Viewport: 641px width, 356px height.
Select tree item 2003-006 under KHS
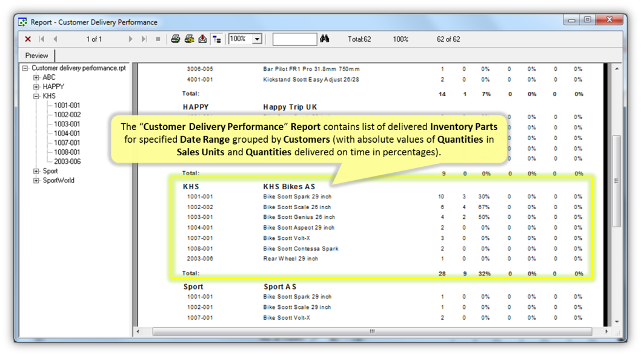[x=67, y=161]
